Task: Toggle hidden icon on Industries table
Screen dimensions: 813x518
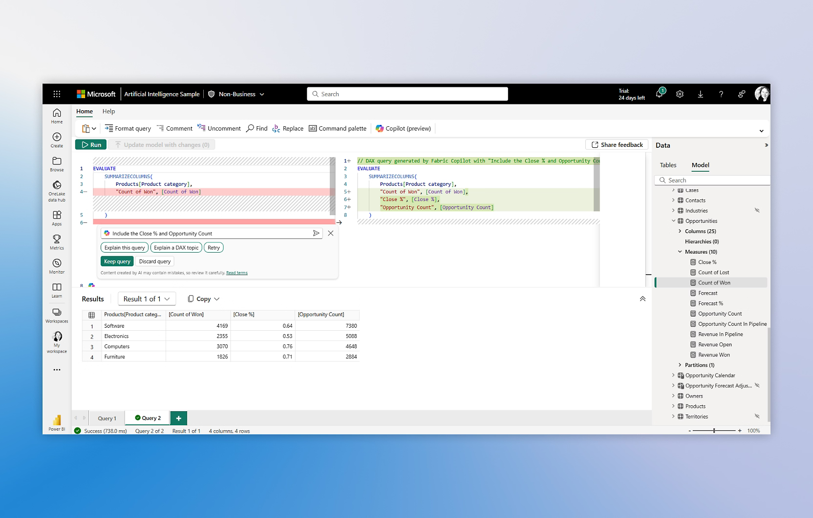Action: [757, 211]
